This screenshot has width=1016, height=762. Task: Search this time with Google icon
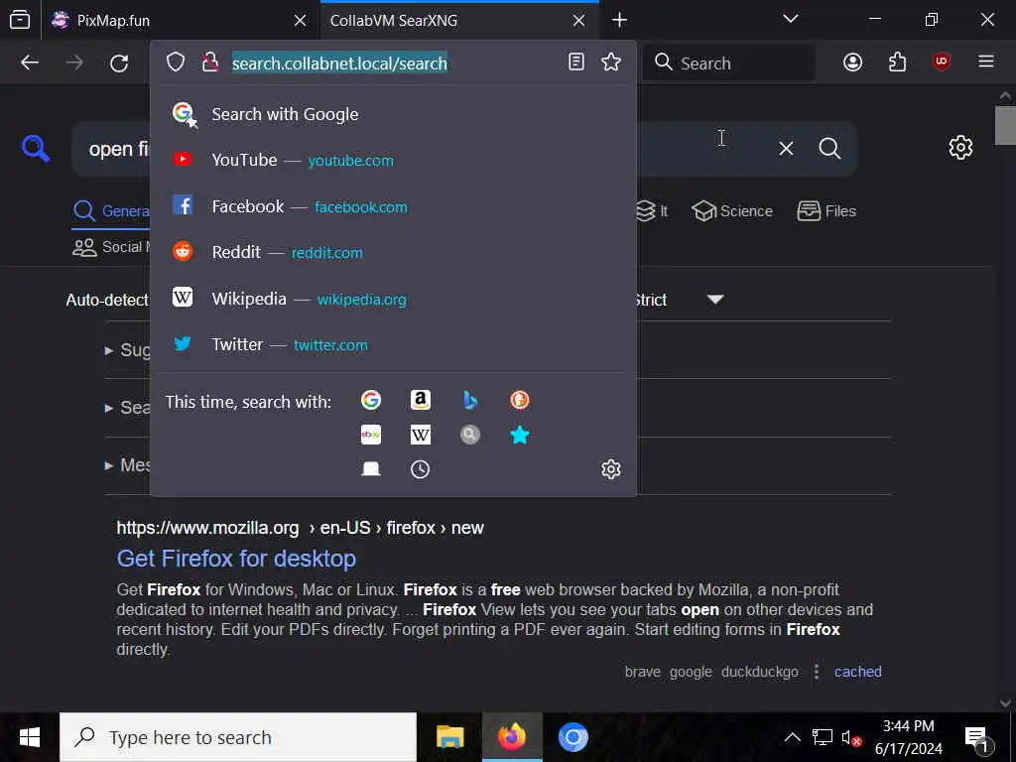[371, 400]
